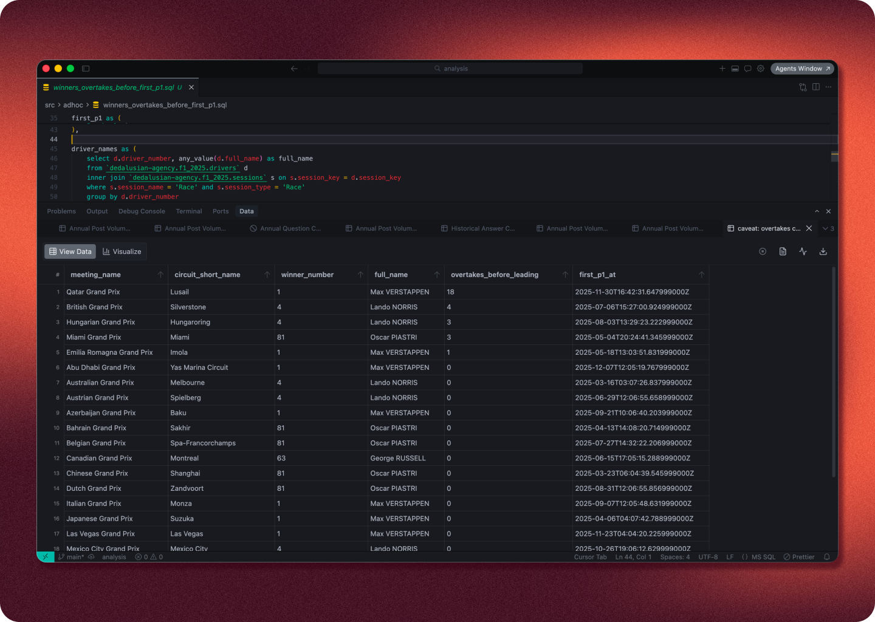Close the winners_overtakes_before_first_p1.sql tab
This screenshot has height=622, width=875.
tap(191, 87)
